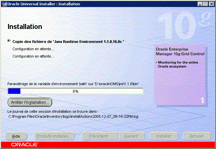Open help with the Aide button

16,136
